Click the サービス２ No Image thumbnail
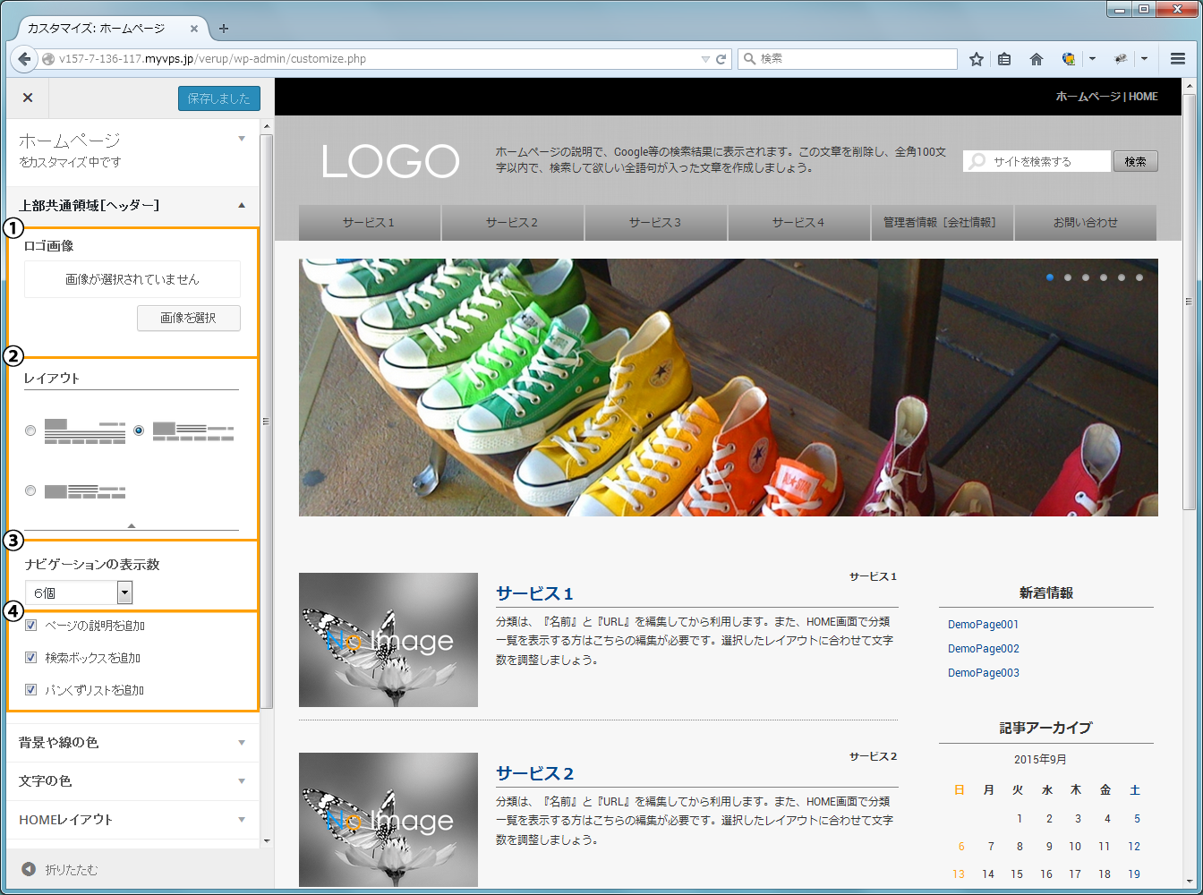1203x895 pixels. [x=388, y=820]
